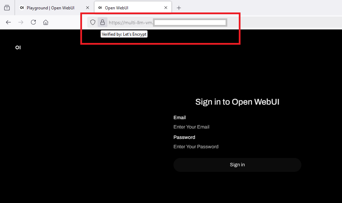This screenshot has height=203, width=342.
Task: Click the Email label
Action: [x=180, y=117]
